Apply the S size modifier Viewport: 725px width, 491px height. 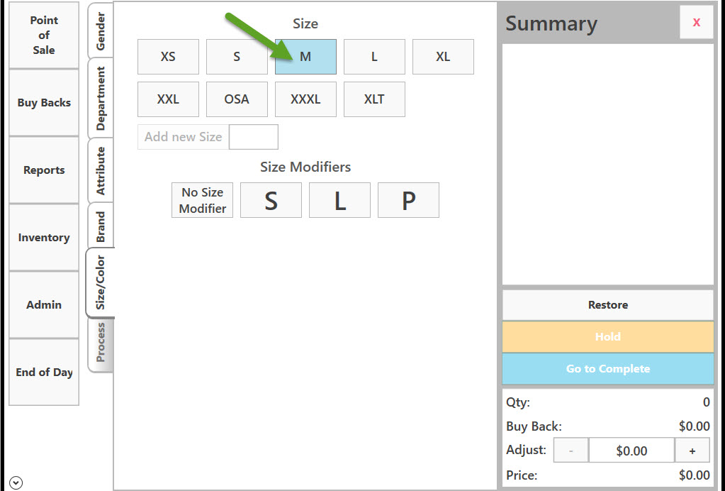tap(271, 200)
